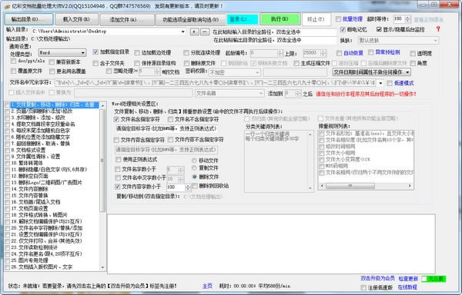The height and width of the screenshot is (295, 462).
Task: Enable the 自动恢复 checkbox
Action: click(x=339, y=53)
